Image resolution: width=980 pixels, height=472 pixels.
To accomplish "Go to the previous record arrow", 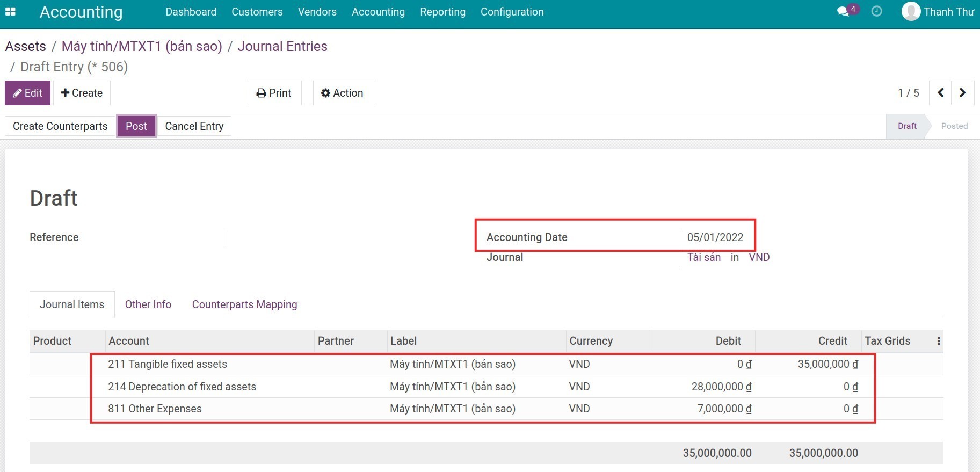I will point(941,93).
